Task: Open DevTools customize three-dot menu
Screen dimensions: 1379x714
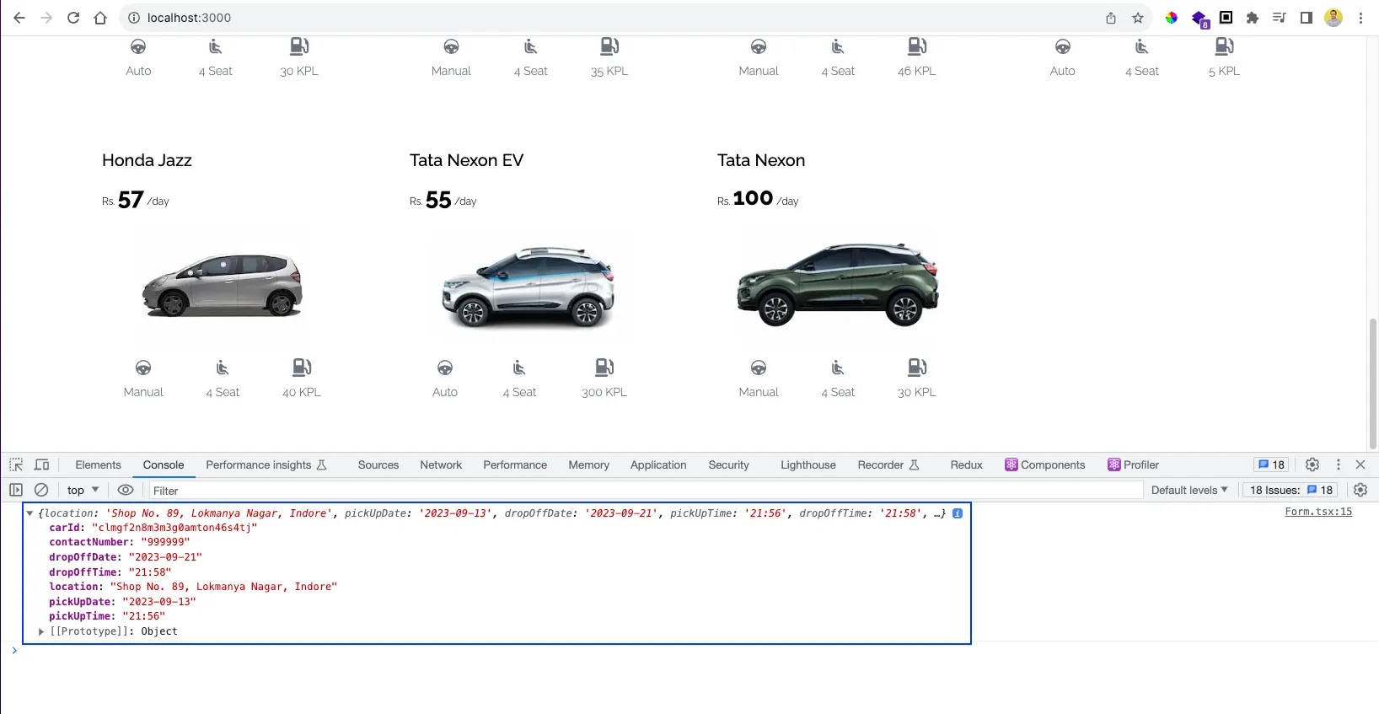Action: 1338,464
